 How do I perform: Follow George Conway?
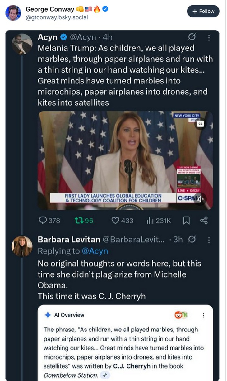coord(203,11)
